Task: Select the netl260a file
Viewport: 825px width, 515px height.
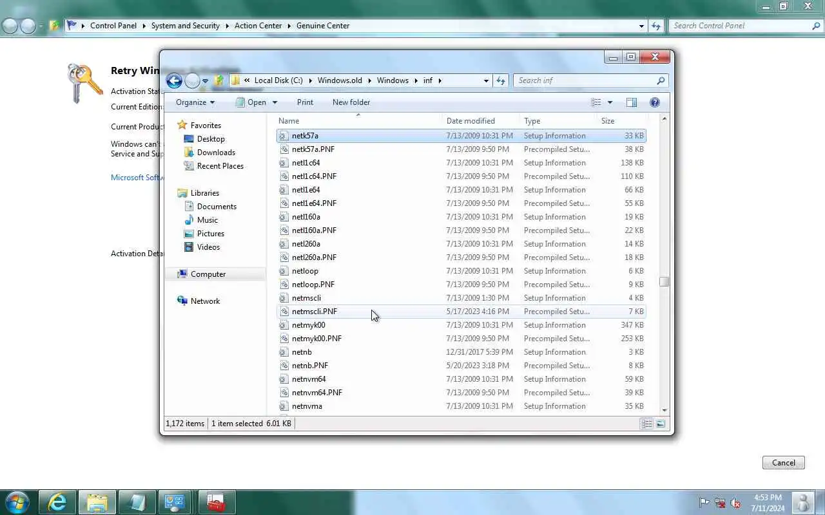Action: coord(461,244)
